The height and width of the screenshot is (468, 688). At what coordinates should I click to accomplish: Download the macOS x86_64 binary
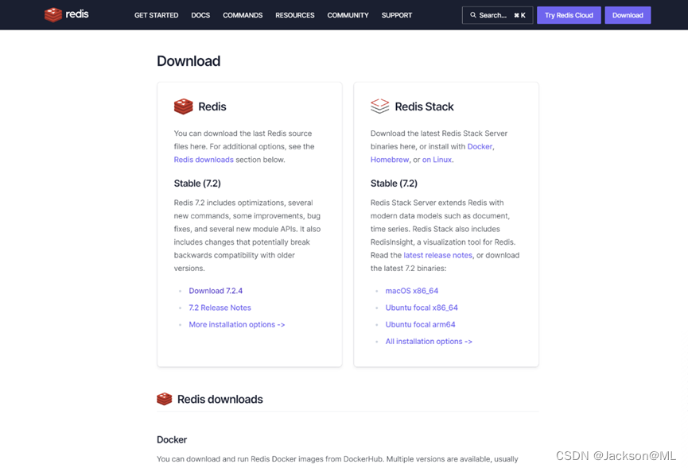pos(411,291)
